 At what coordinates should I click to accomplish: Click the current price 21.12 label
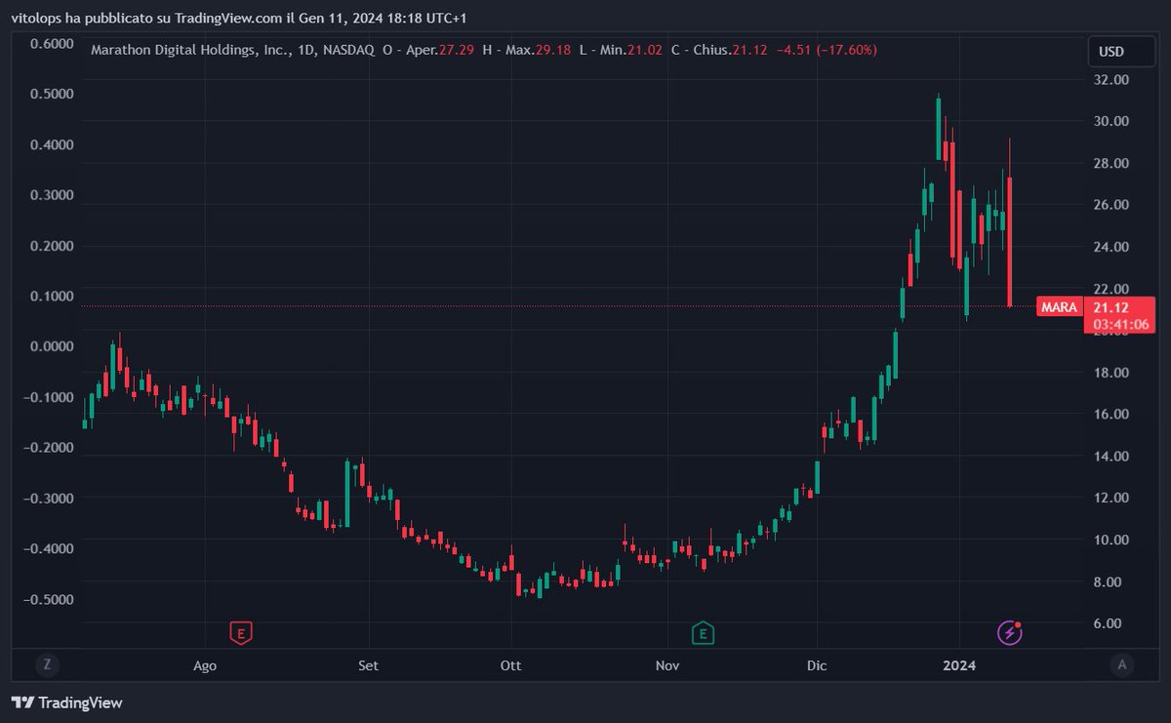[1111, 306]
